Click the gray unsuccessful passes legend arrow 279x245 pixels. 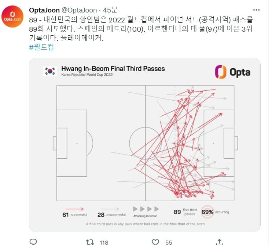click(x=112, y=209)
